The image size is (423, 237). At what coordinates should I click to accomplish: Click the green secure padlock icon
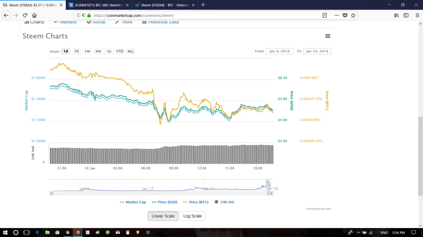click(x=89, y=15)
